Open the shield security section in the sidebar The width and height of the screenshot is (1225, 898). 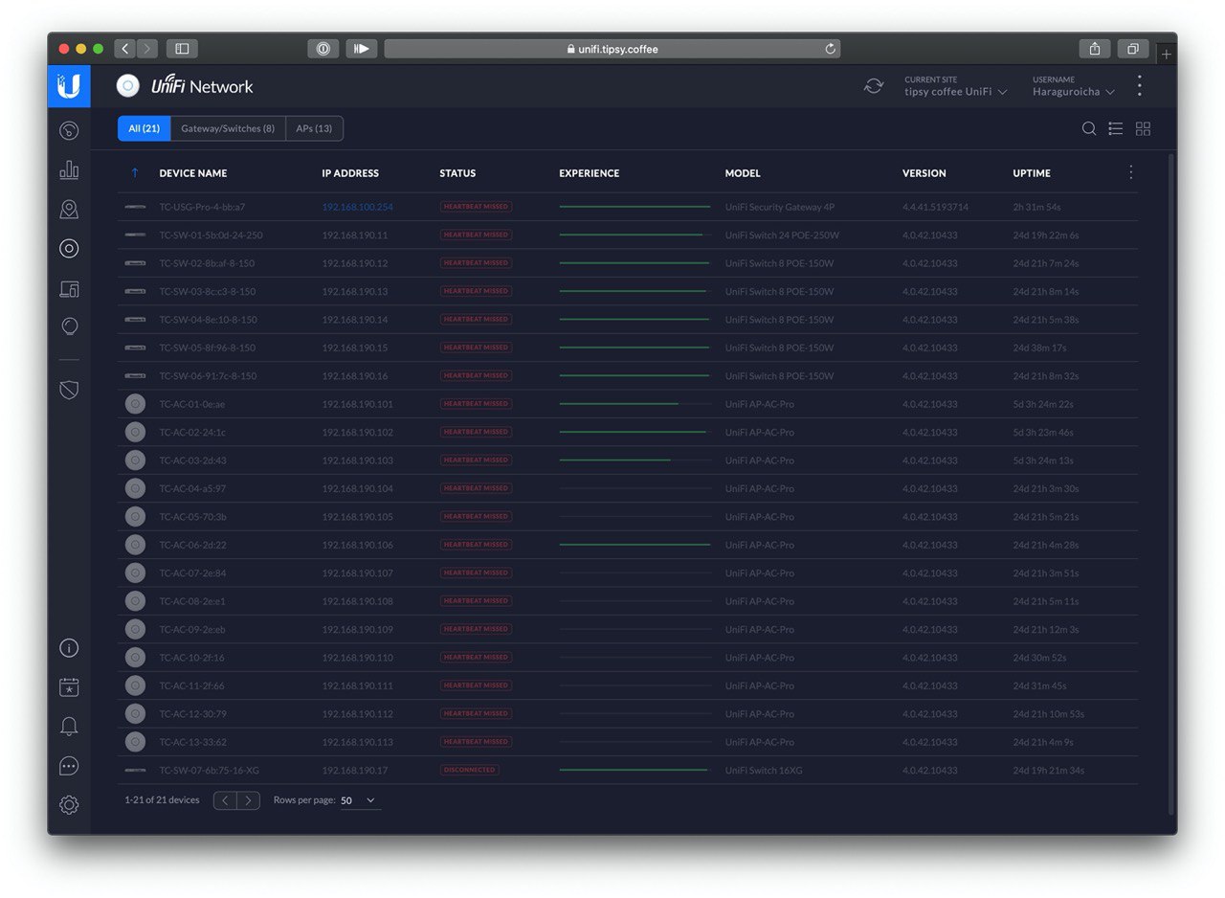pyautogui.click(x=69, y=390)
